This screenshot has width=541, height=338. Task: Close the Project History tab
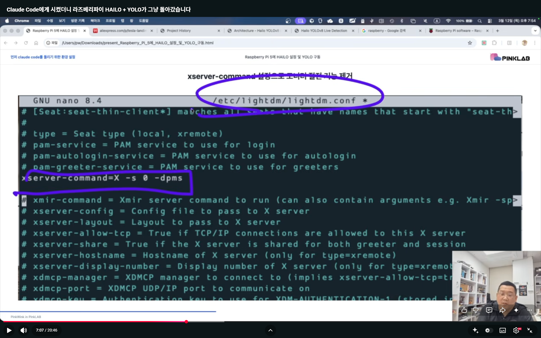click(219, 31)
